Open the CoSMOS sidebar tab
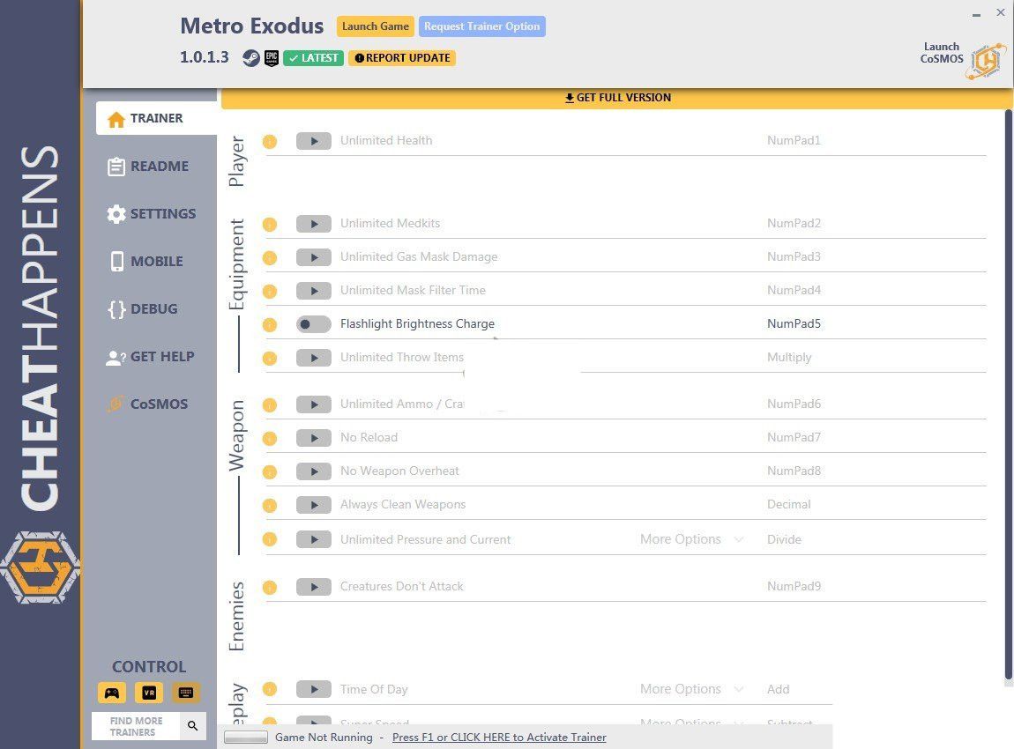 click(148, 404)
